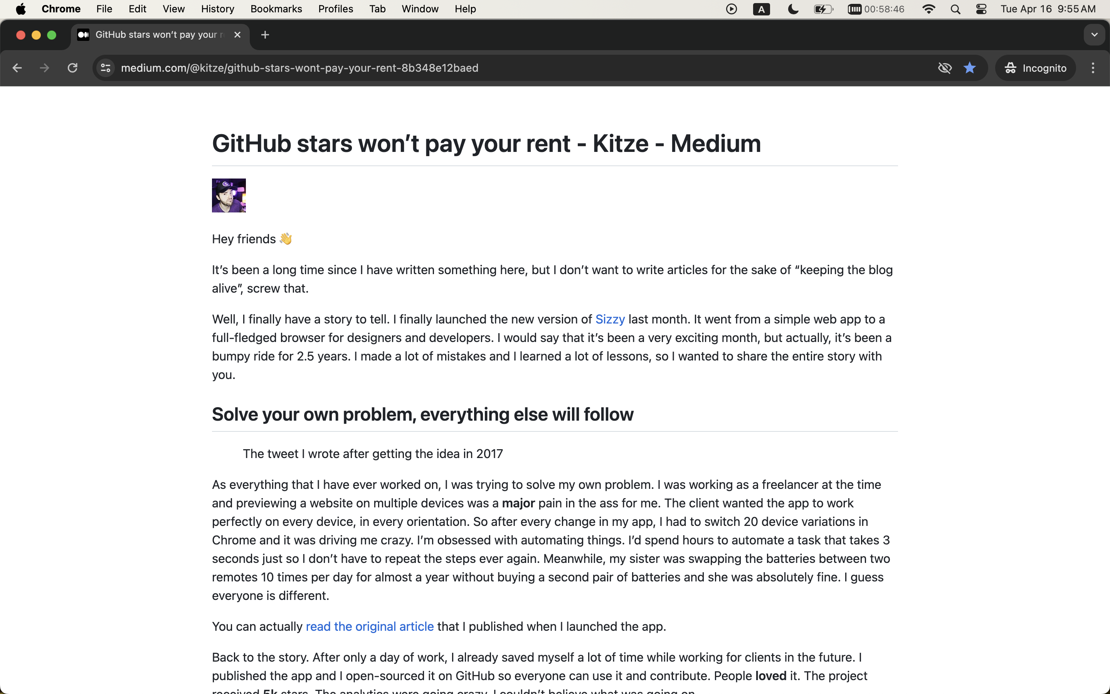This screenshot has height=694, width=1110.
Task: Follow the Sizzy link
Action: (x=610, y=319)
